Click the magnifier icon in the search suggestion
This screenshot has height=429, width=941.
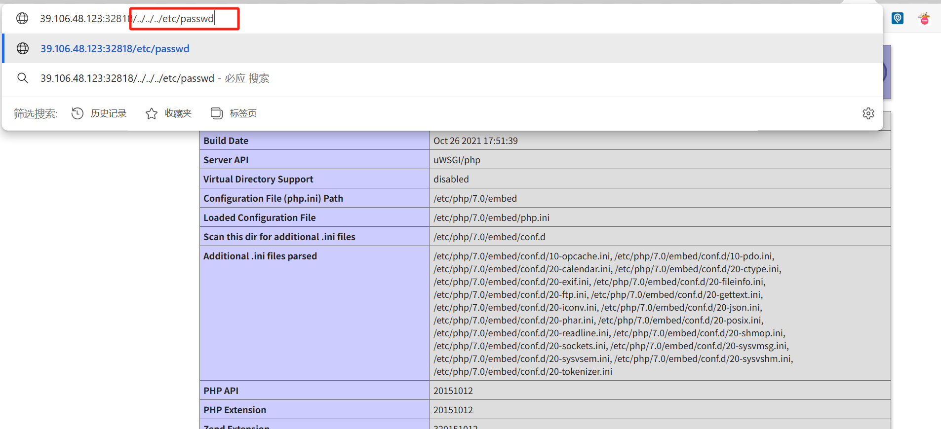click(x=23, y=78)
